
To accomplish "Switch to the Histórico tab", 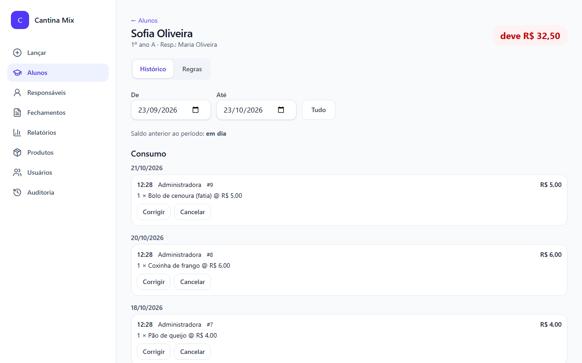I will [x=153, y=69].
